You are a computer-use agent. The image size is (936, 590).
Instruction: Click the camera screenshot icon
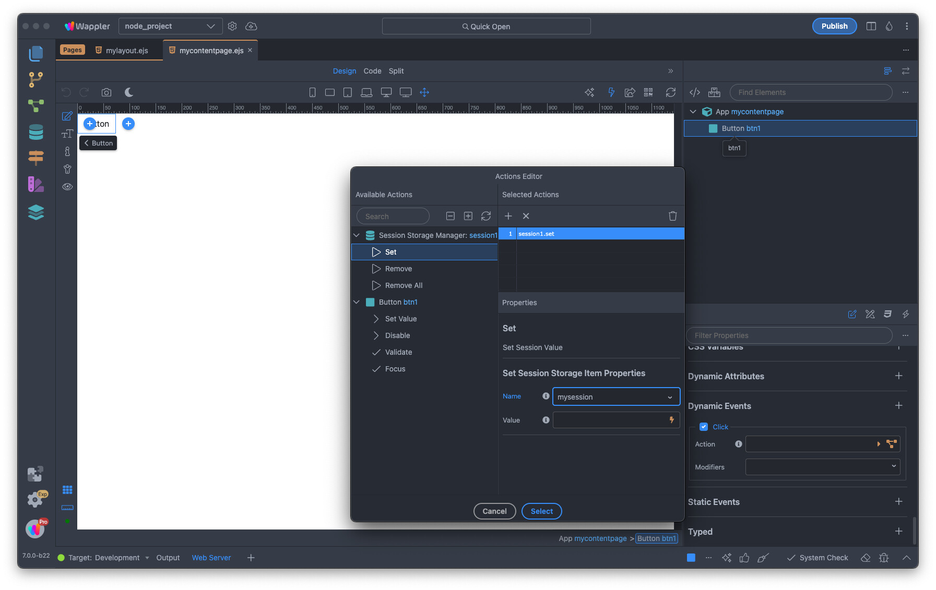click(x=106, y=92)
